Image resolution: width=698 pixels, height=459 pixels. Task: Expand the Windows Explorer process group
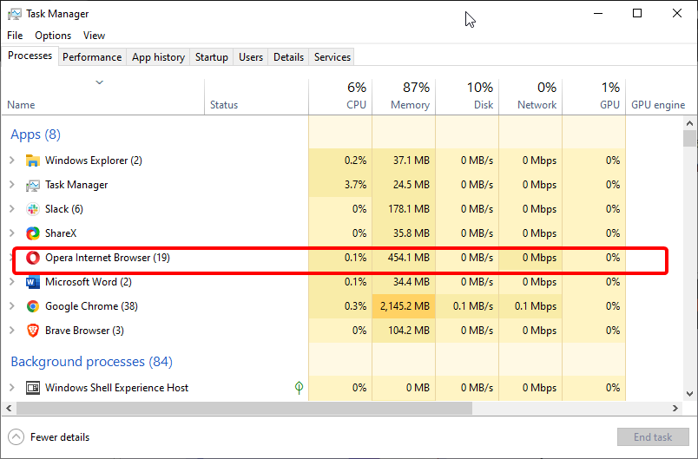pos(12,161)
